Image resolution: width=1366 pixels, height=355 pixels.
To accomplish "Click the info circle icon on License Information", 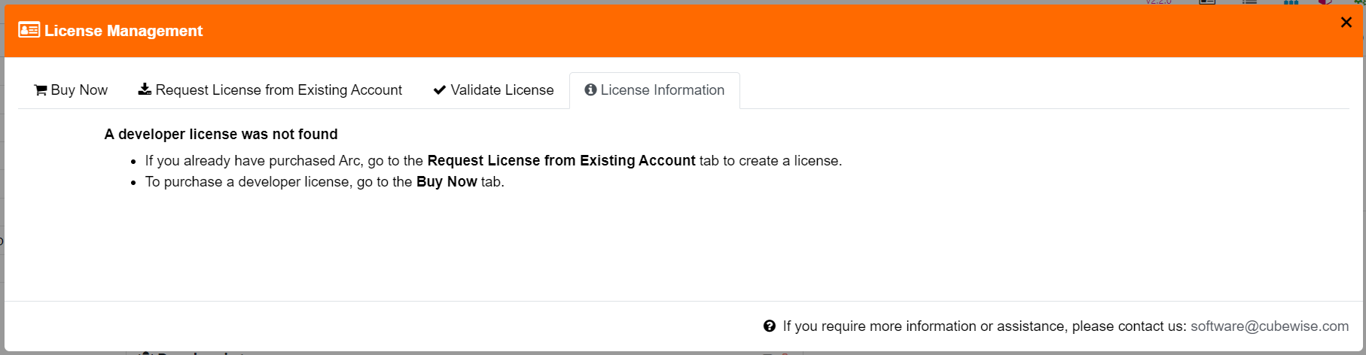I will pos(590,90).
